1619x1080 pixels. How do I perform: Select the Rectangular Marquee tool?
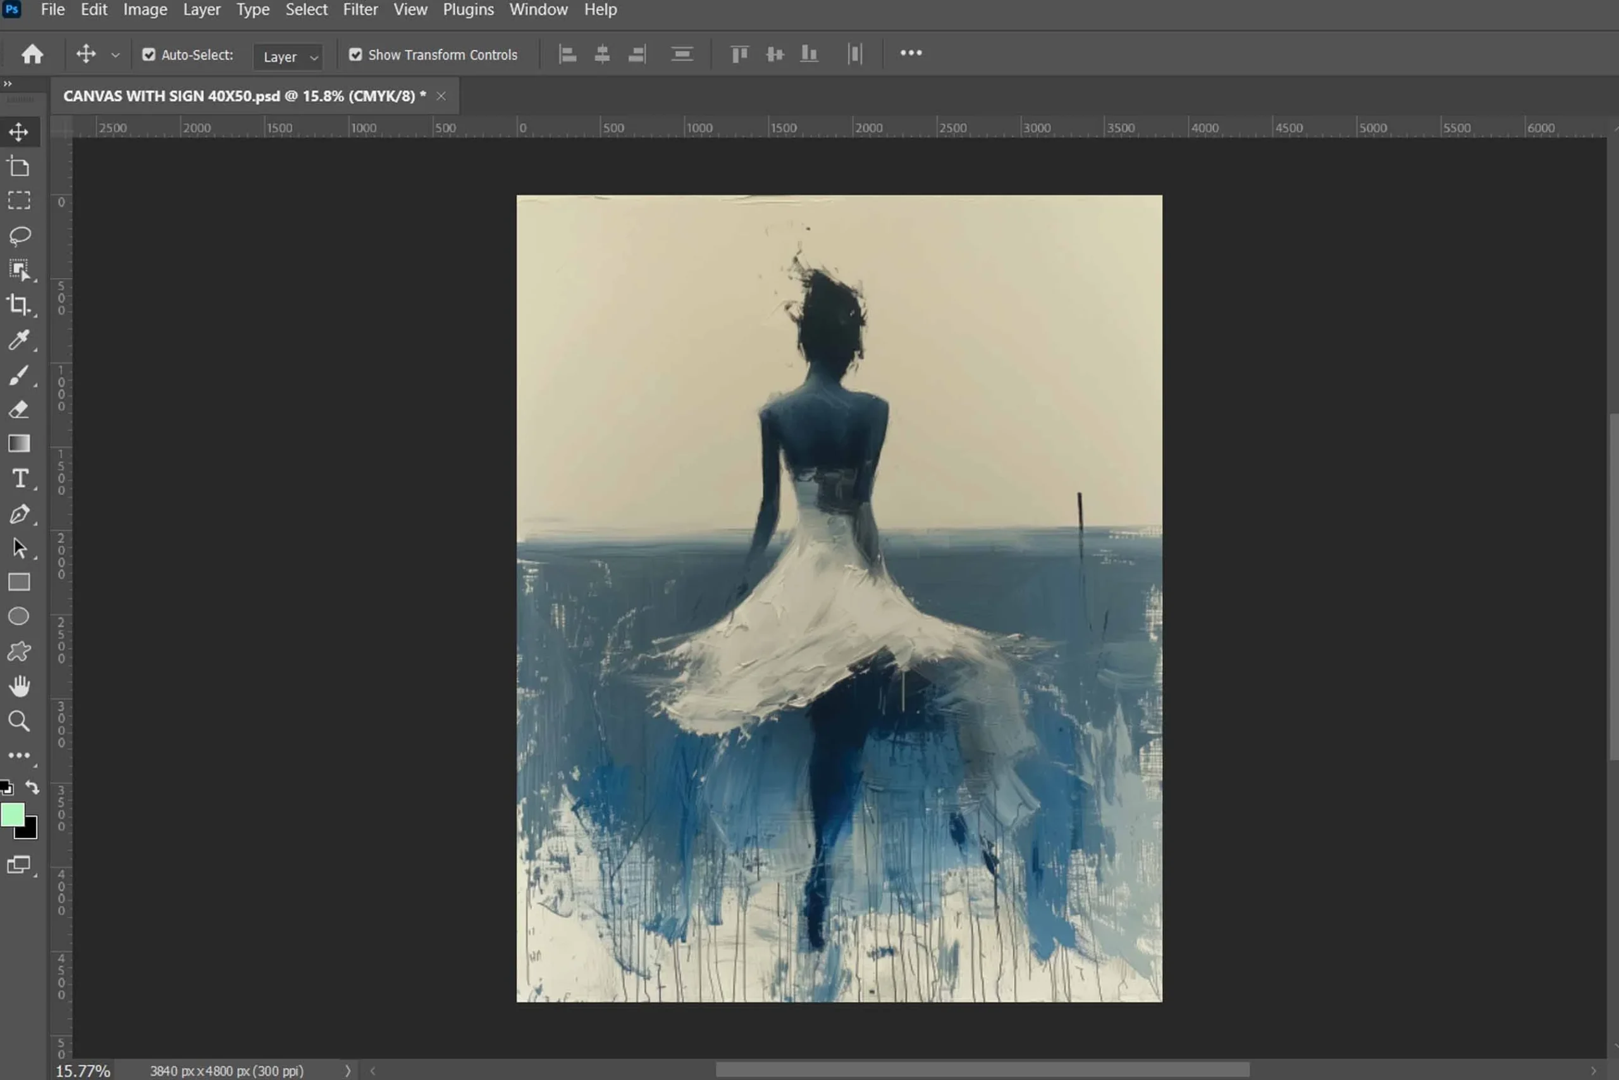tap(18, 201)
